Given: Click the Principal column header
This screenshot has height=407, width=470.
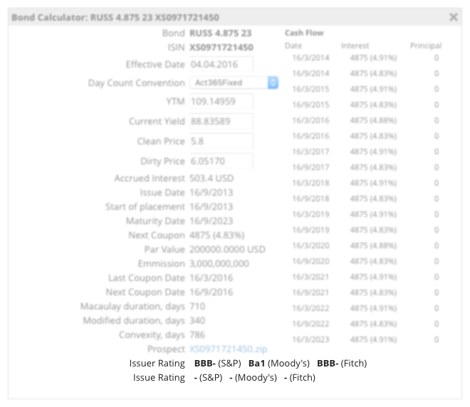Looking at the screenshot, I should coord(426,46).
